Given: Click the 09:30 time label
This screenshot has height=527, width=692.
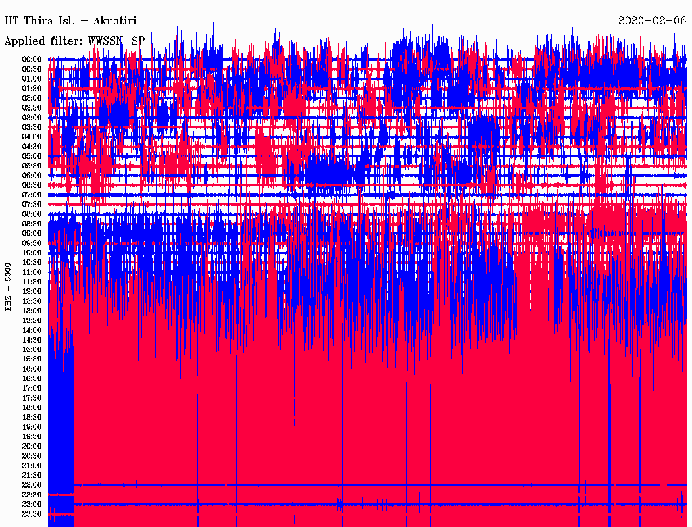Looking at the screenshot, I should pos(32,243).
